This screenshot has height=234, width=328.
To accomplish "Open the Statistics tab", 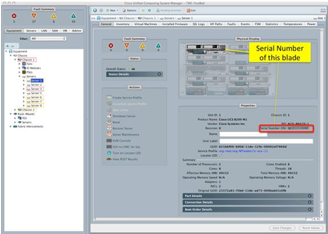I will coord(272,24).
